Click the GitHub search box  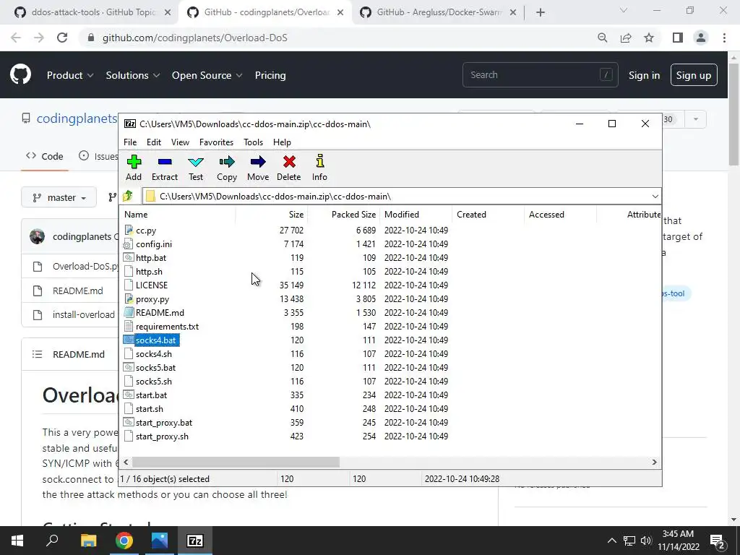click(x=541, y=74)
